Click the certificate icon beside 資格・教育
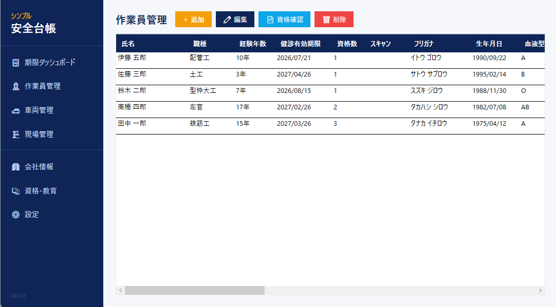556x307 pixels. click(x=15, y=191)
